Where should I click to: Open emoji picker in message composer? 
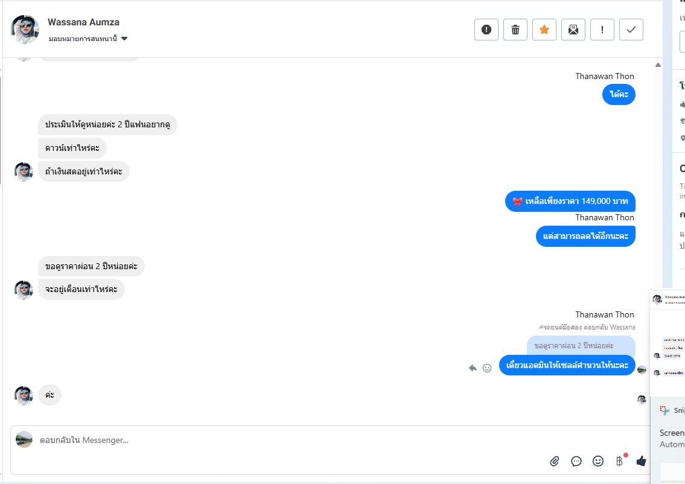pyautogui.click(x=598, y=461)
